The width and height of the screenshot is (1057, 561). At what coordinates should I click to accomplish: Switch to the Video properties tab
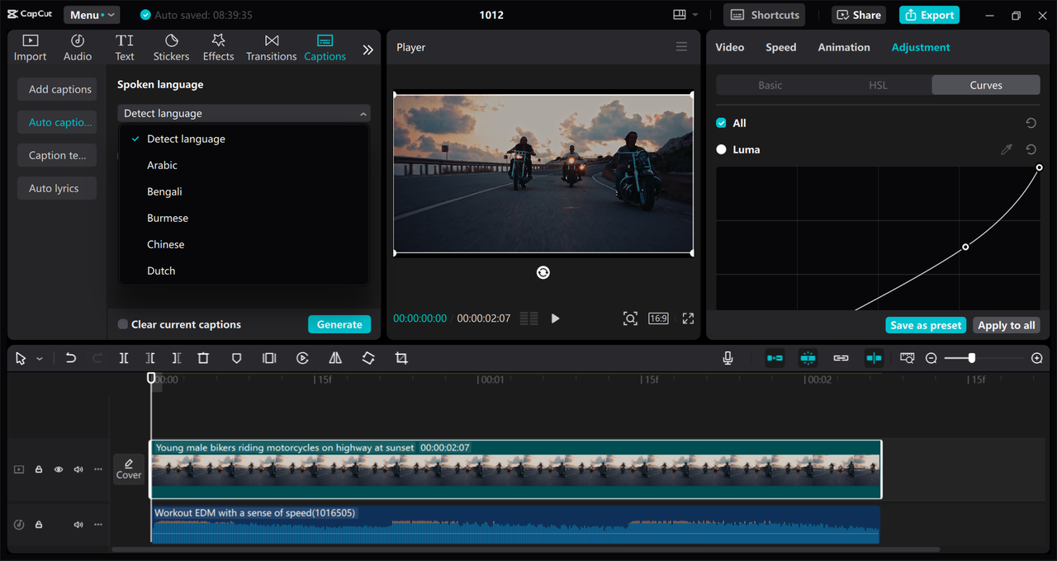729,47
